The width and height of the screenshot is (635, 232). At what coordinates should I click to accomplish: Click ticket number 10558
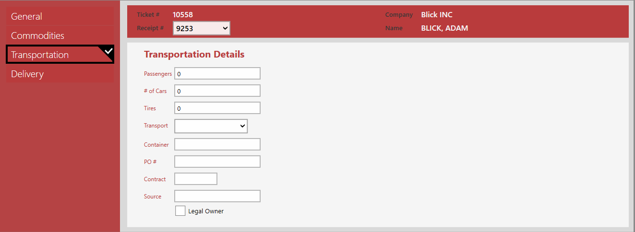pyautogui.click(x=183, y=15)
